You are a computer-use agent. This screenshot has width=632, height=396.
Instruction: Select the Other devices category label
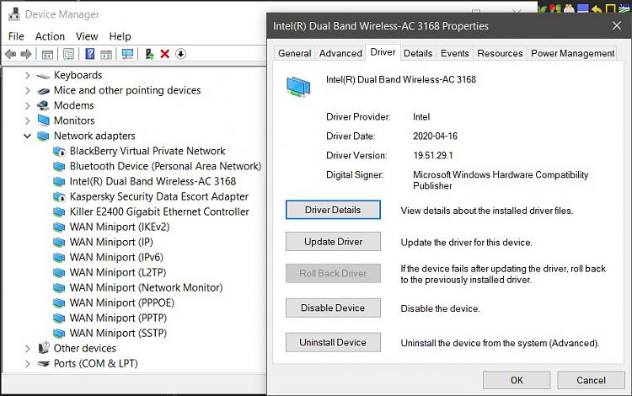[84, 349]
